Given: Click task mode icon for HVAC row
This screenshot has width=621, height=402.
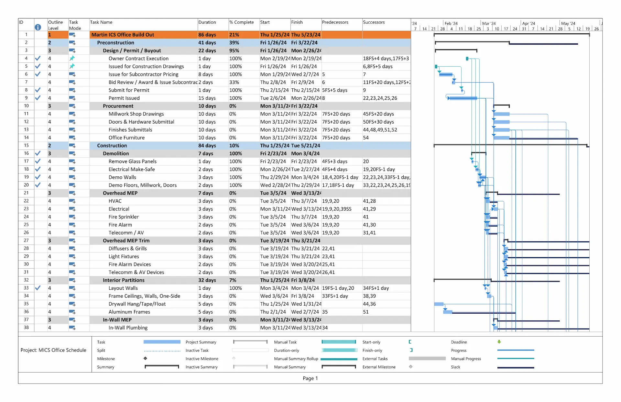Looking at the screenshot, I should [x=72, y=201].
